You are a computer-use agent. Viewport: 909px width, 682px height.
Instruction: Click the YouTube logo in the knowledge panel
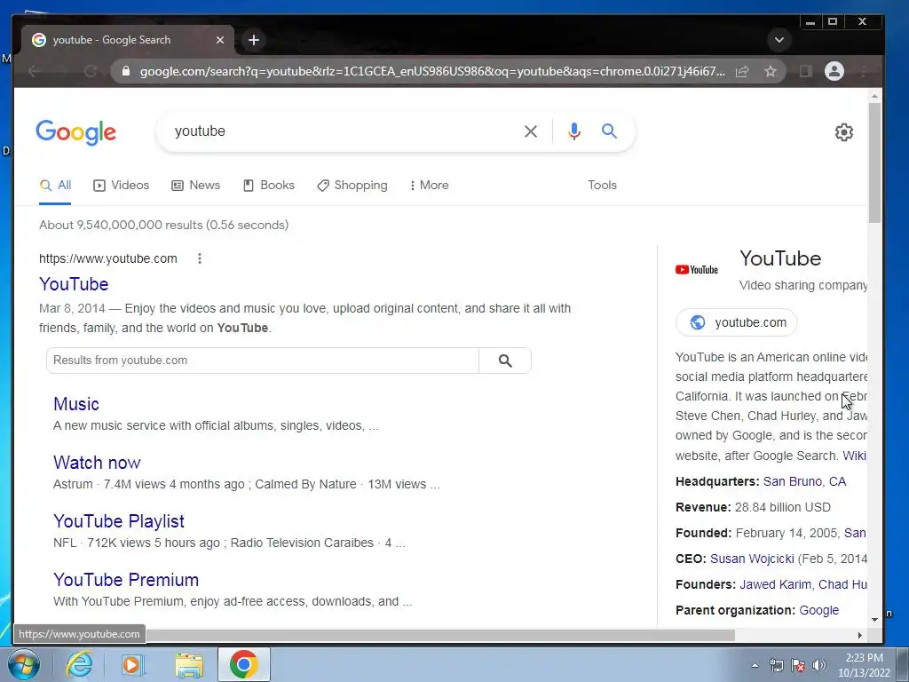pyautogui.click(x=696, y=270)
